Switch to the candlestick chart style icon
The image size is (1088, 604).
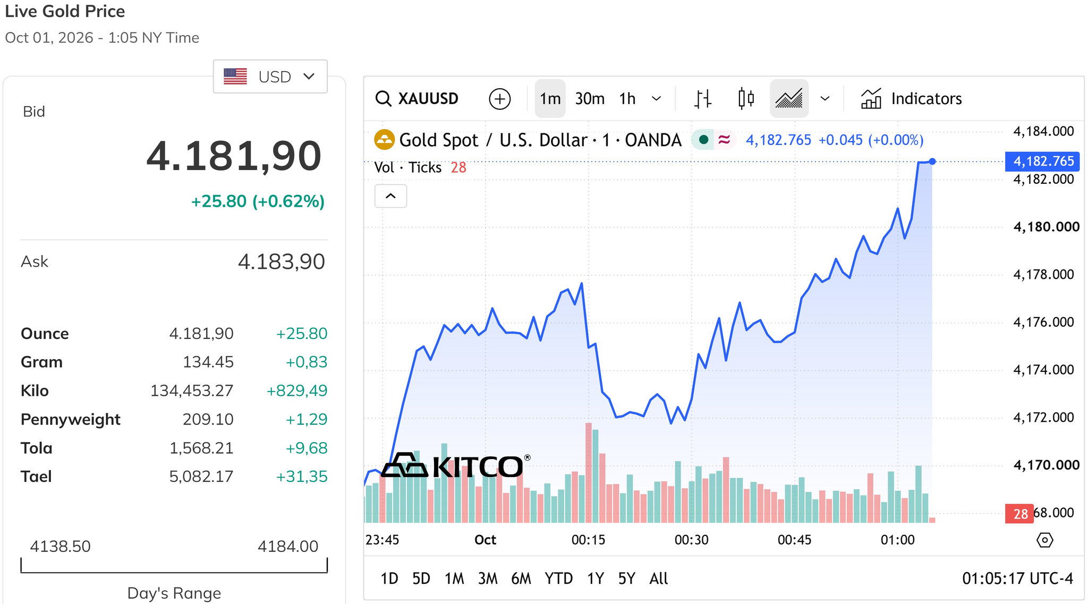pyautogui.click(x=746, y=99)
